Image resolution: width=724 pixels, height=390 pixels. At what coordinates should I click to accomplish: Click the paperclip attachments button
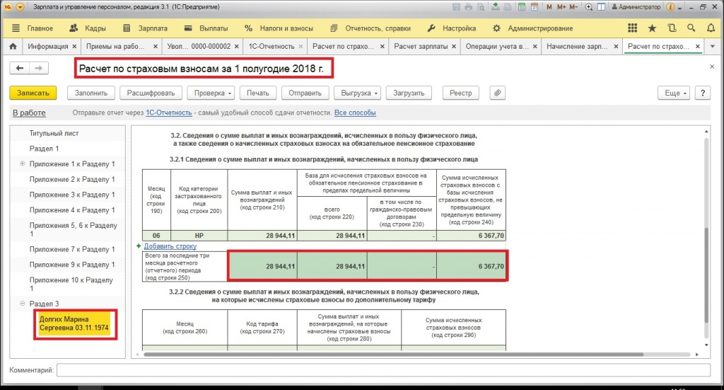click(497, 93)
